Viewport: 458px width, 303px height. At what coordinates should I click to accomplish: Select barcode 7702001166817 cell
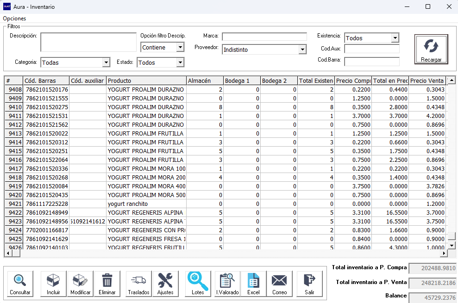point(47,230)
